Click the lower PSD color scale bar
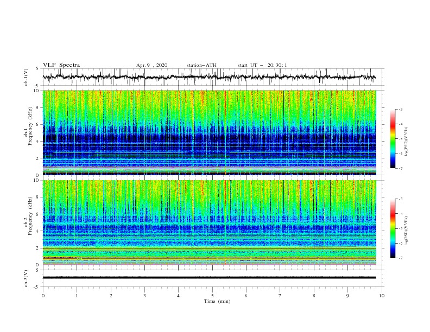430x332 pixels. (x=393, y=228)
